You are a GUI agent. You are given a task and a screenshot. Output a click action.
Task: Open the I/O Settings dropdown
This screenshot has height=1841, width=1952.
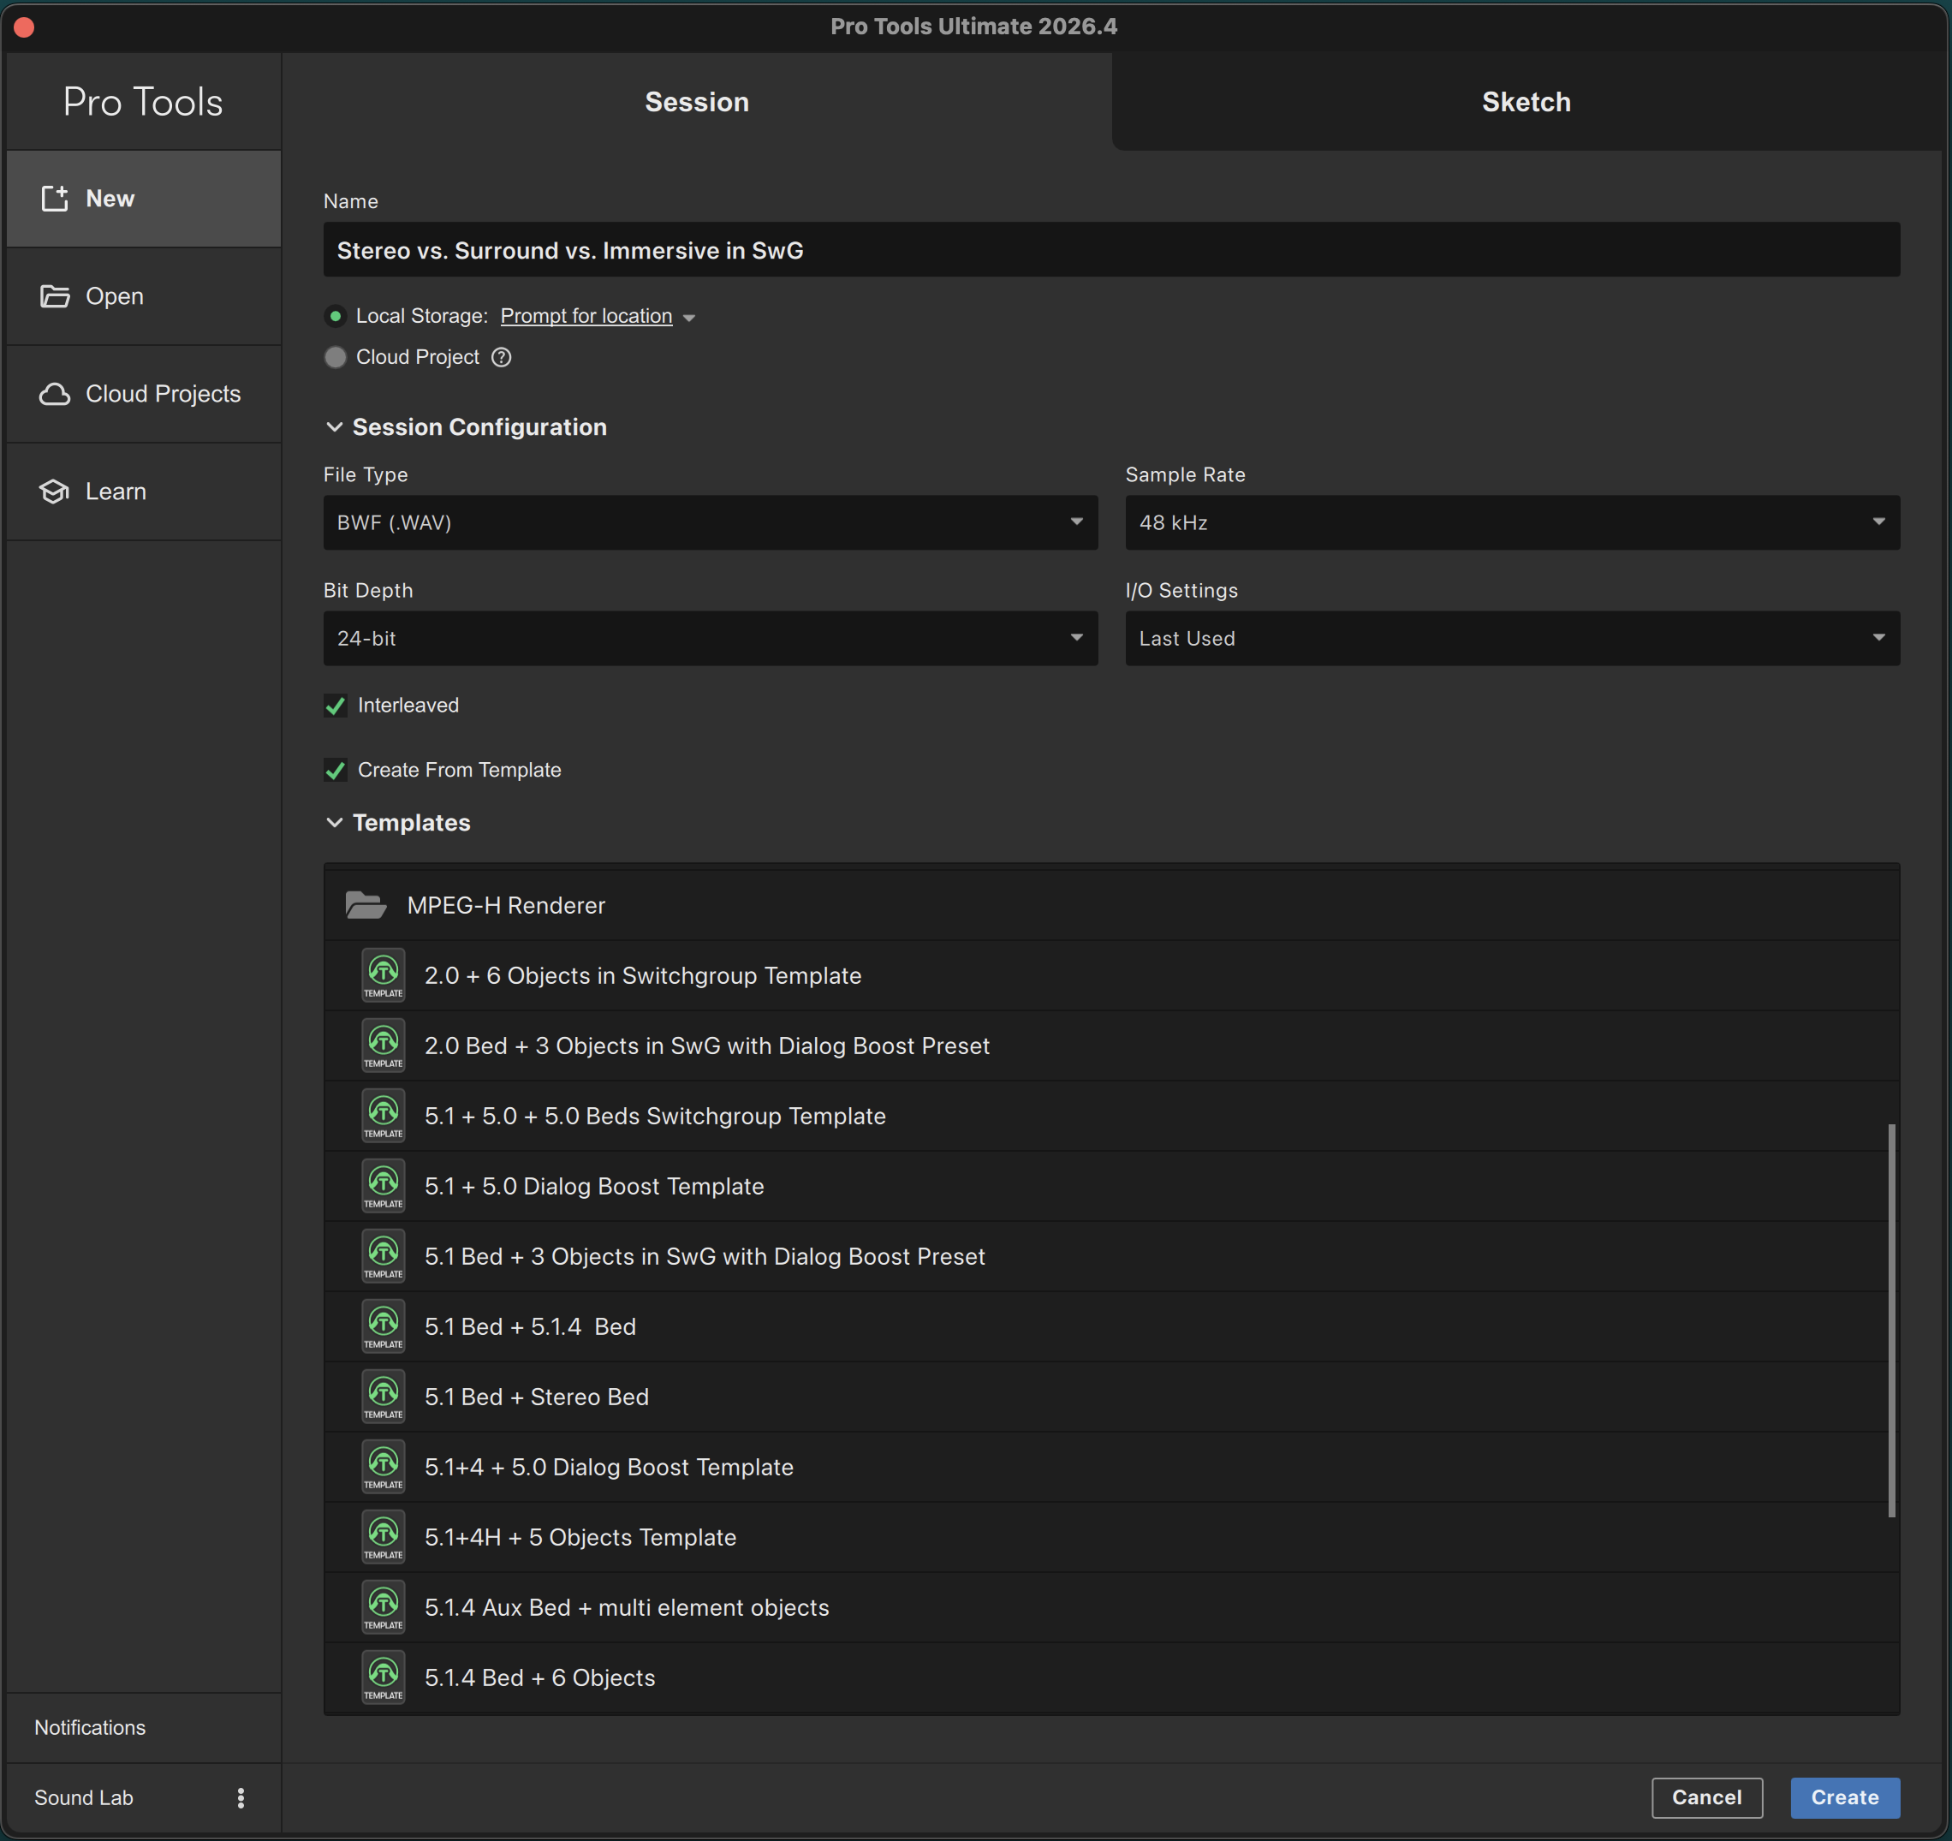pyautogui.click(x=1512, y=638)
